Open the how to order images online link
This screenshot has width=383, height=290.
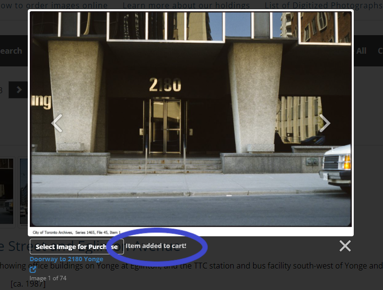(x=54, y=5)
